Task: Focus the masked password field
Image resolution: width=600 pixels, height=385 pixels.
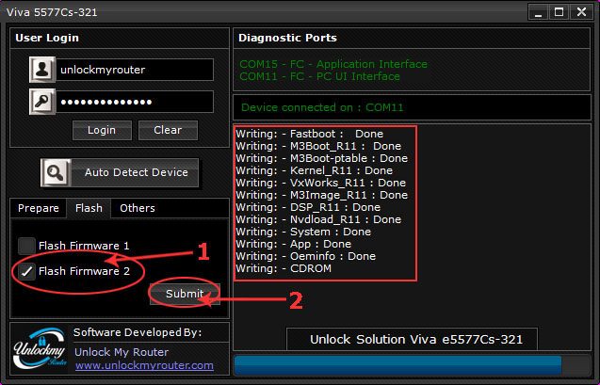Action: tap(135, 102)
